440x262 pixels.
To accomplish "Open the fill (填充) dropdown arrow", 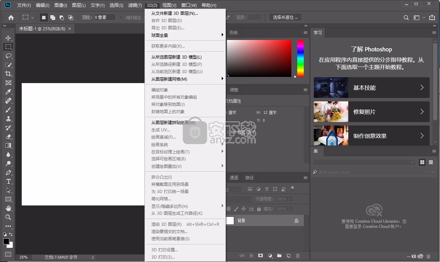I will click(291, 209).
